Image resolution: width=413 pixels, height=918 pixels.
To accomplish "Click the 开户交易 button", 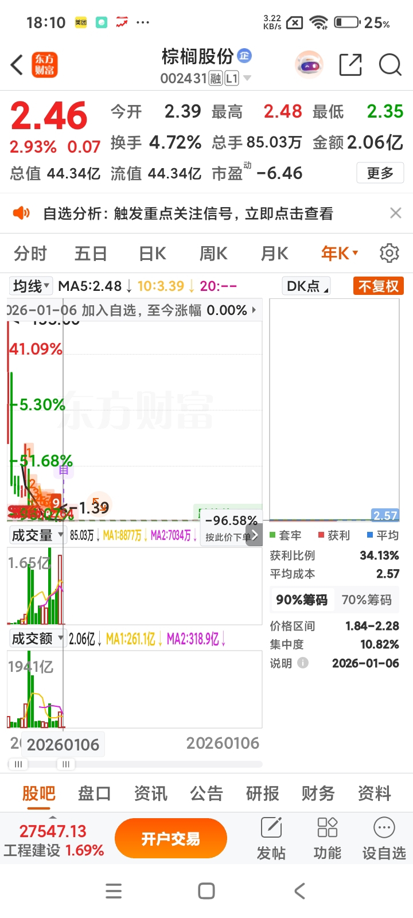I will tap(171, 839).
